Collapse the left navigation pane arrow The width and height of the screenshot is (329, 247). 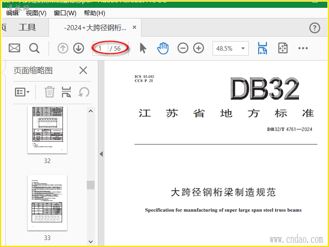point(101,154)
